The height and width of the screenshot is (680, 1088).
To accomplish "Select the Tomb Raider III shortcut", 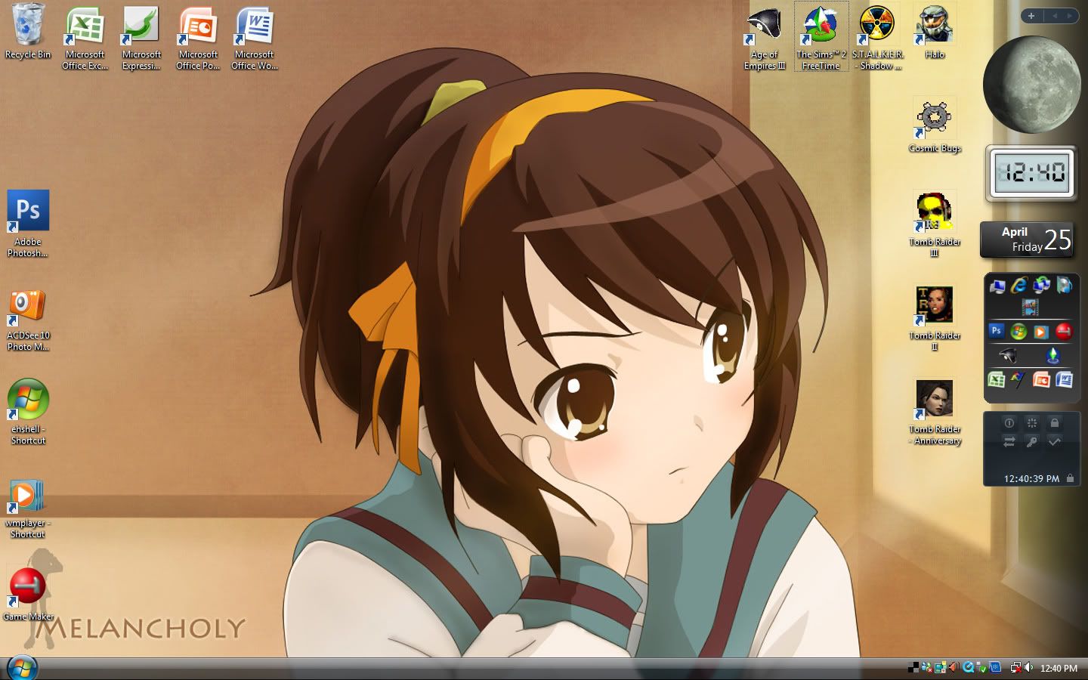I will [935, 224].
